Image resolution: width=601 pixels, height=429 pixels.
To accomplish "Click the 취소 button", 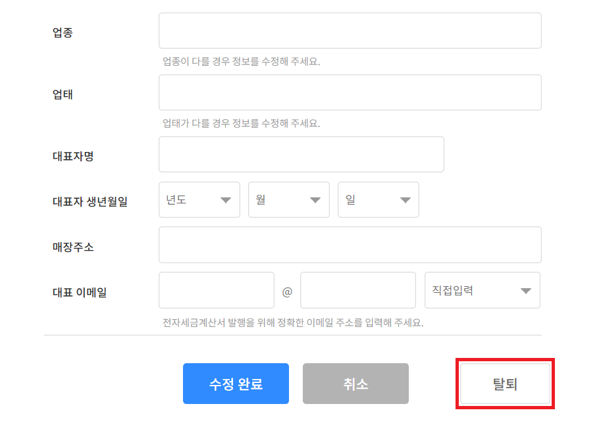I will click(x=355, y=384).
